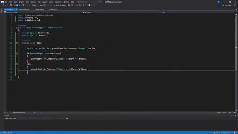Click the Visual Studio logo icon
This screenshot has width=238, height=134.
pos(3,2)
